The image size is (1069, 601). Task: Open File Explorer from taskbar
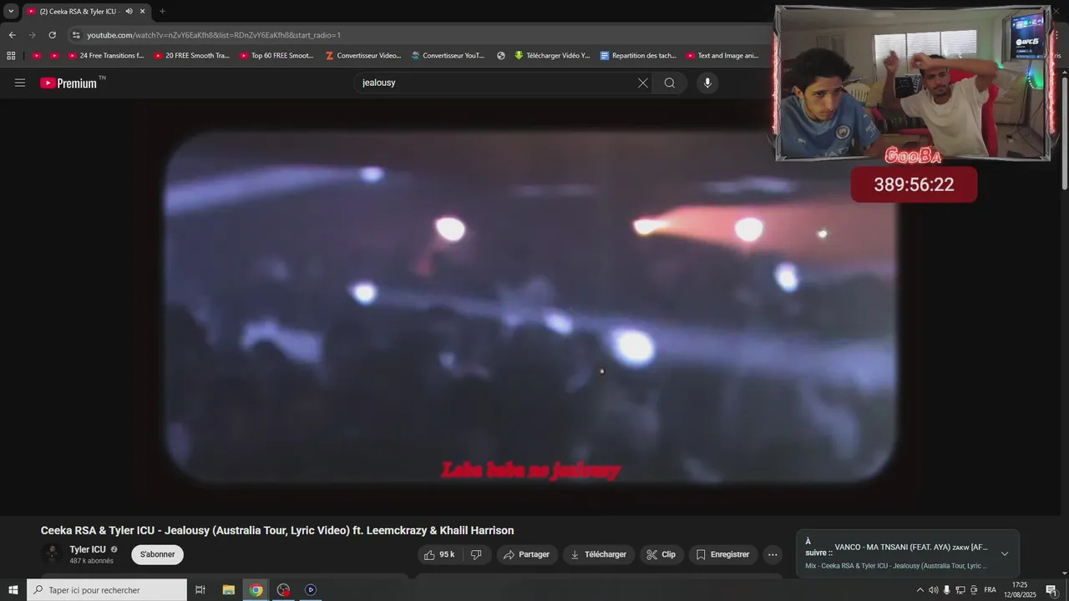pyautogui.click(x=229, y=589)
